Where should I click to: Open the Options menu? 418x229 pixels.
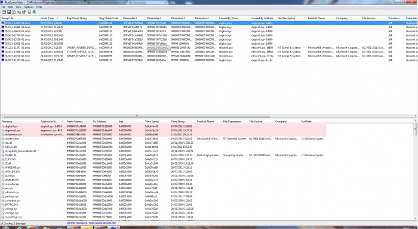pyautogui.click(x=29, y=7)
